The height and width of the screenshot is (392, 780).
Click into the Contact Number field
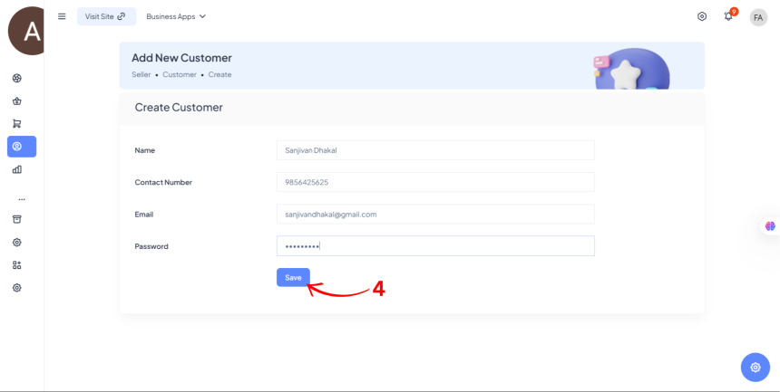pos(434,182)
